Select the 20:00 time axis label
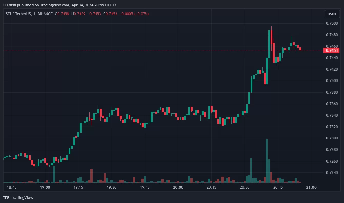 [x=178, y=187]
